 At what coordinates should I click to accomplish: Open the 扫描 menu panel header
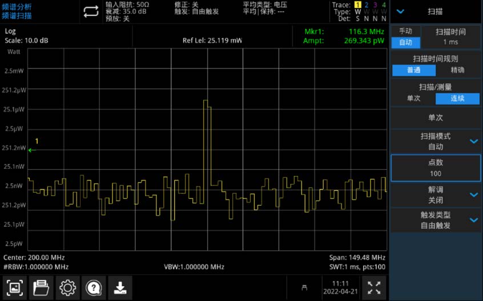click(436, 11)
